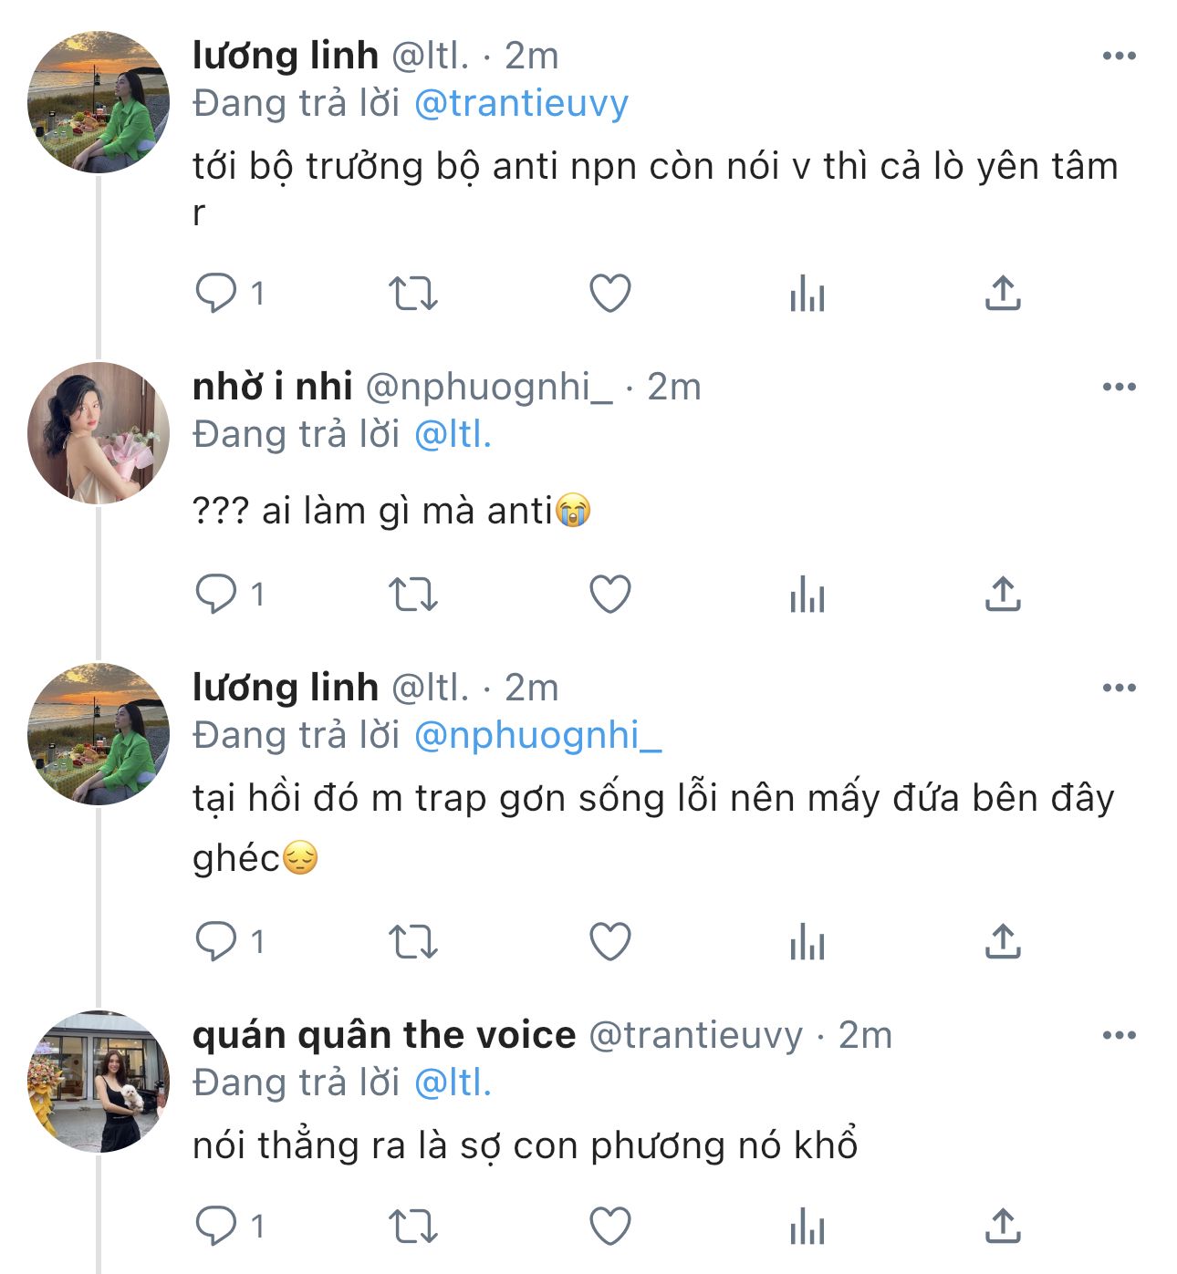Reply to lương linh's first tweet
This screenshot has height=1274, width=1177.
tap(216, 294)
